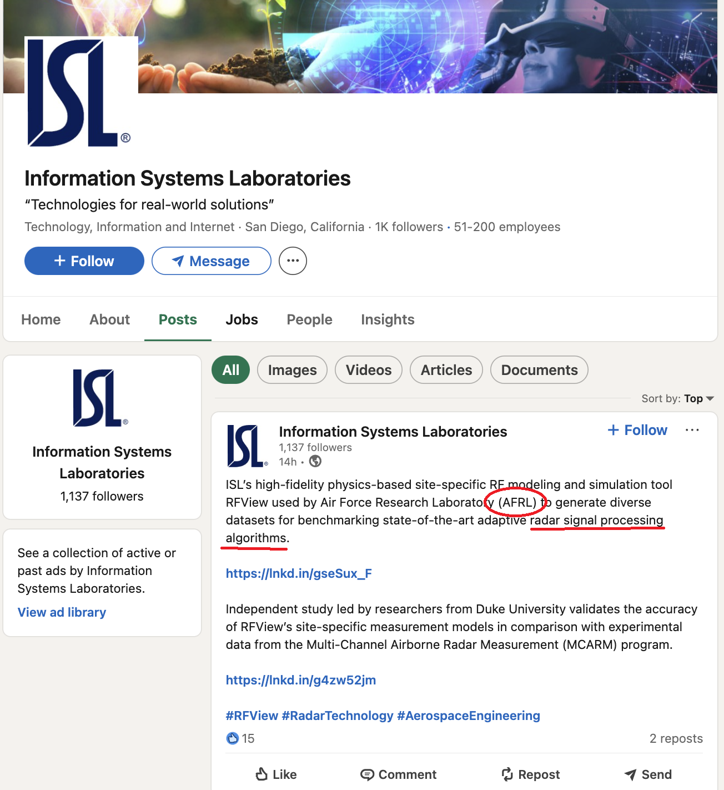Image resolution: width=724 pixels, height=790 pixels.
Task: Click the #AerospaceEngineering hashtag
Action: [469, 716]
